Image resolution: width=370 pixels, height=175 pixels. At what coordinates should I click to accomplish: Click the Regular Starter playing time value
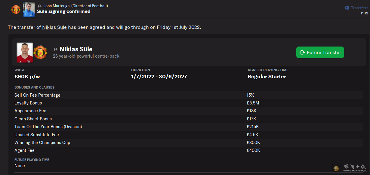coord(267,77)
